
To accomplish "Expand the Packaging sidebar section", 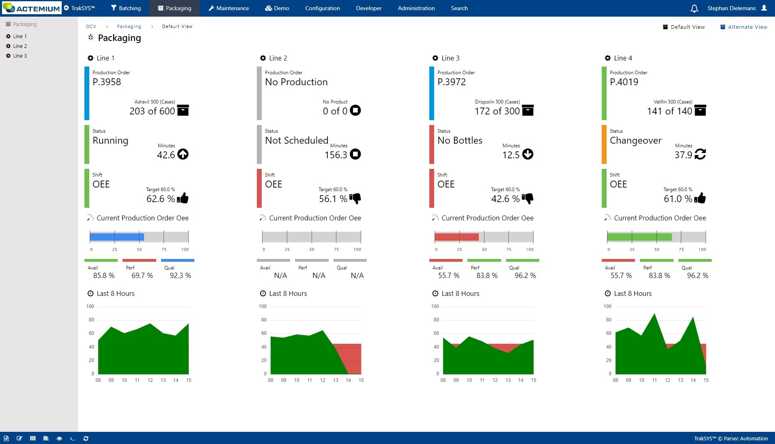I will pos(24,24).
